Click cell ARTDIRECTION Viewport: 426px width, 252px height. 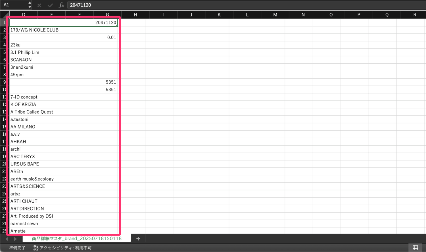(x=64, y=209)
